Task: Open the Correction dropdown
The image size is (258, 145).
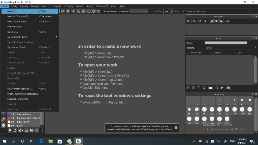Action: pyautogui.click(x=139, y=11)
